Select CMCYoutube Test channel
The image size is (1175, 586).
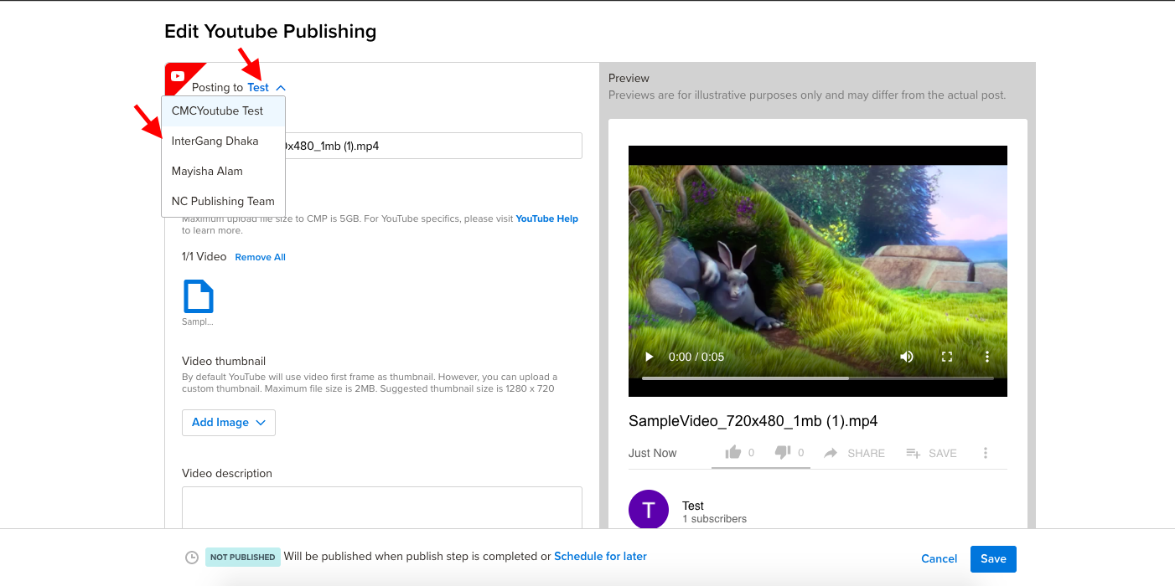(224, 111)
